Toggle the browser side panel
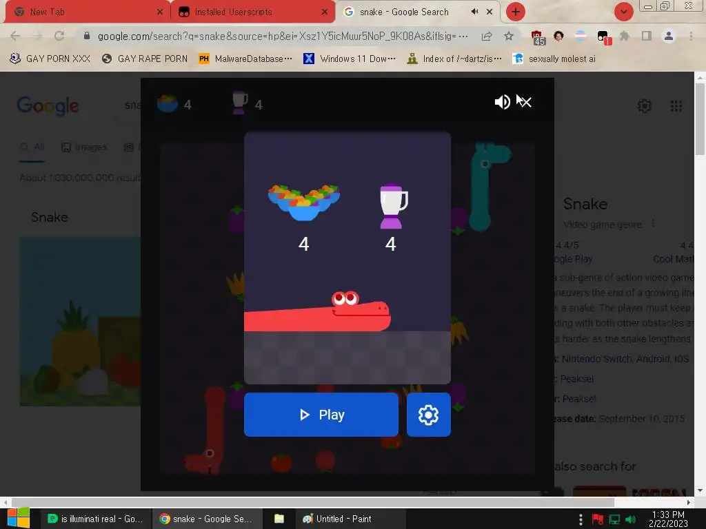 647,36
